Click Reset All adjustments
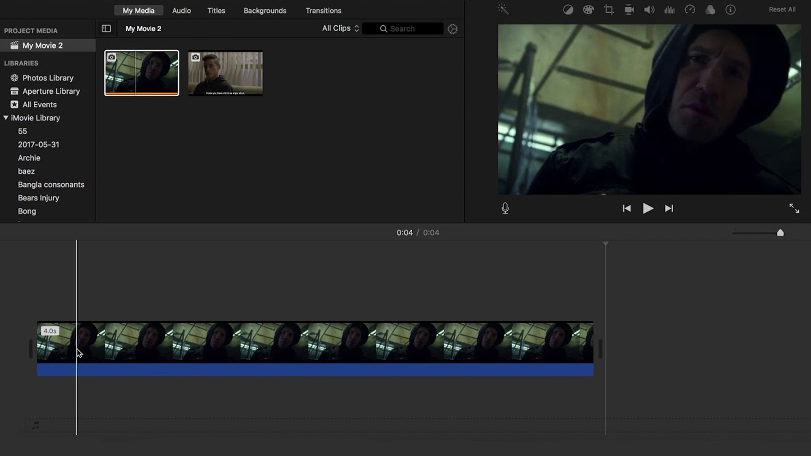The height and width of the screenshot is (456, 811). (782, 9)
